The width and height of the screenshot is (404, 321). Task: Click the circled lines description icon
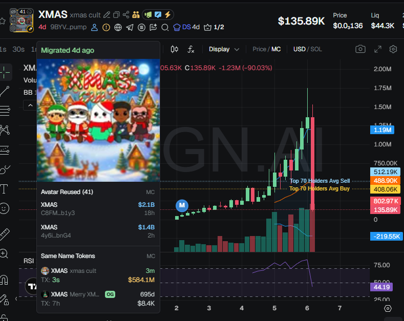point(141,27)
